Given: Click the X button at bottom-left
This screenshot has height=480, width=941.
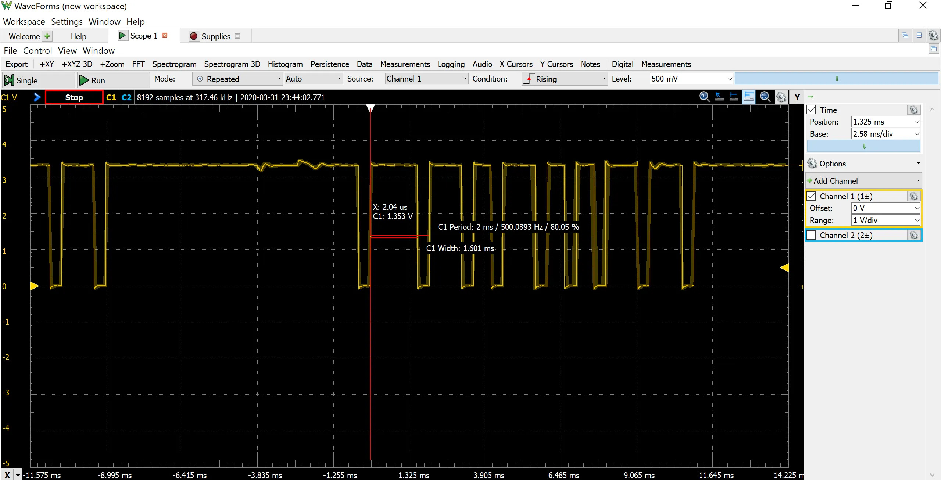Looking at the screenshot, I should point(7,475).
